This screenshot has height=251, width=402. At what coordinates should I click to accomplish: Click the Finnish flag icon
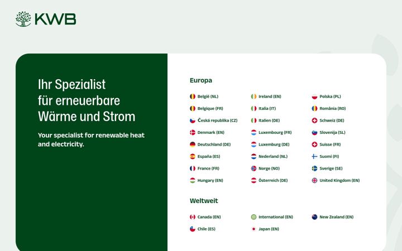pyautogui.click(x=314, y=157)
